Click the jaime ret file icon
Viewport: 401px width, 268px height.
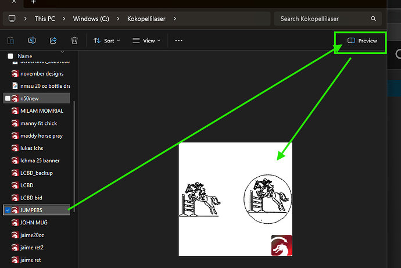point(15,260)
